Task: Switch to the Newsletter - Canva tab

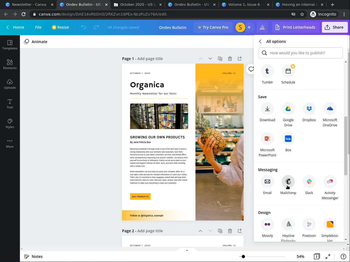Action: coord(29,5)
